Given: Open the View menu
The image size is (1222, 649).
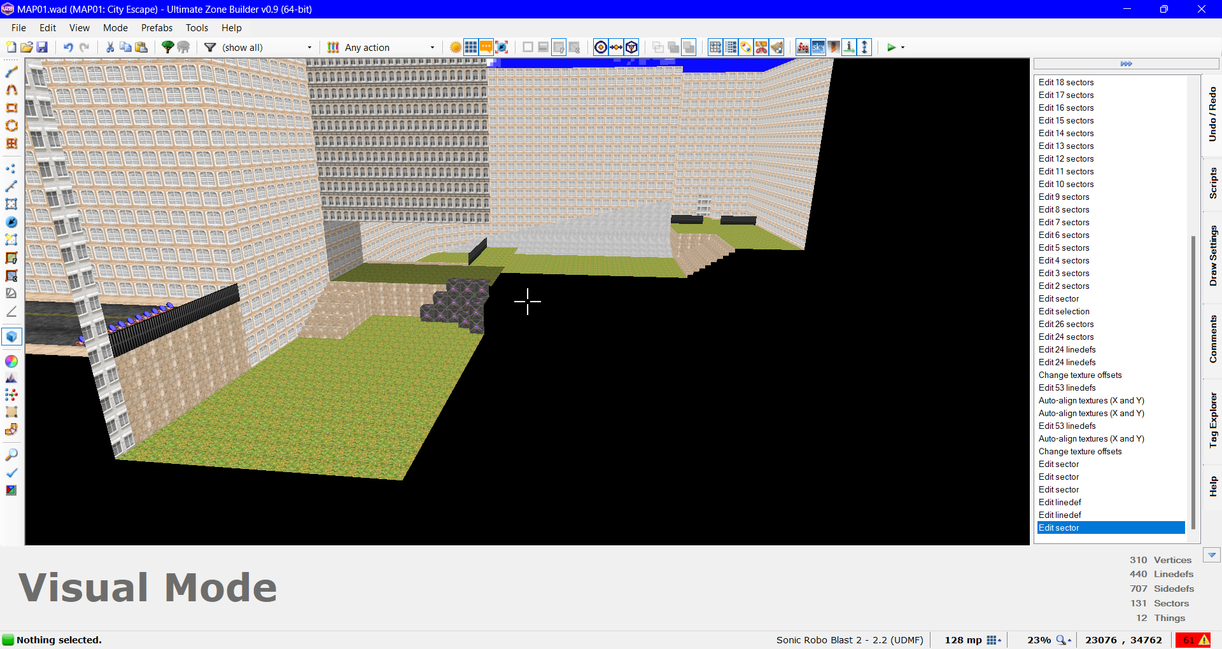Looking at the screenshot, I should tap(80, 28).
